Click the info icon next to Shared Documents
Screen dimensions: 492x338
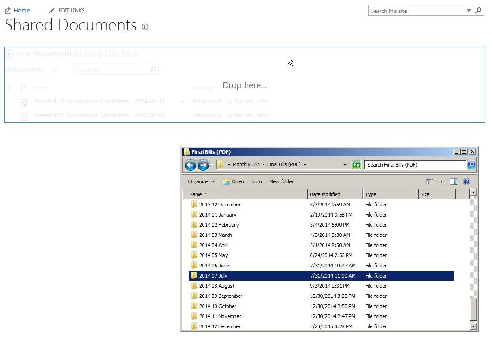click(144, 27)
